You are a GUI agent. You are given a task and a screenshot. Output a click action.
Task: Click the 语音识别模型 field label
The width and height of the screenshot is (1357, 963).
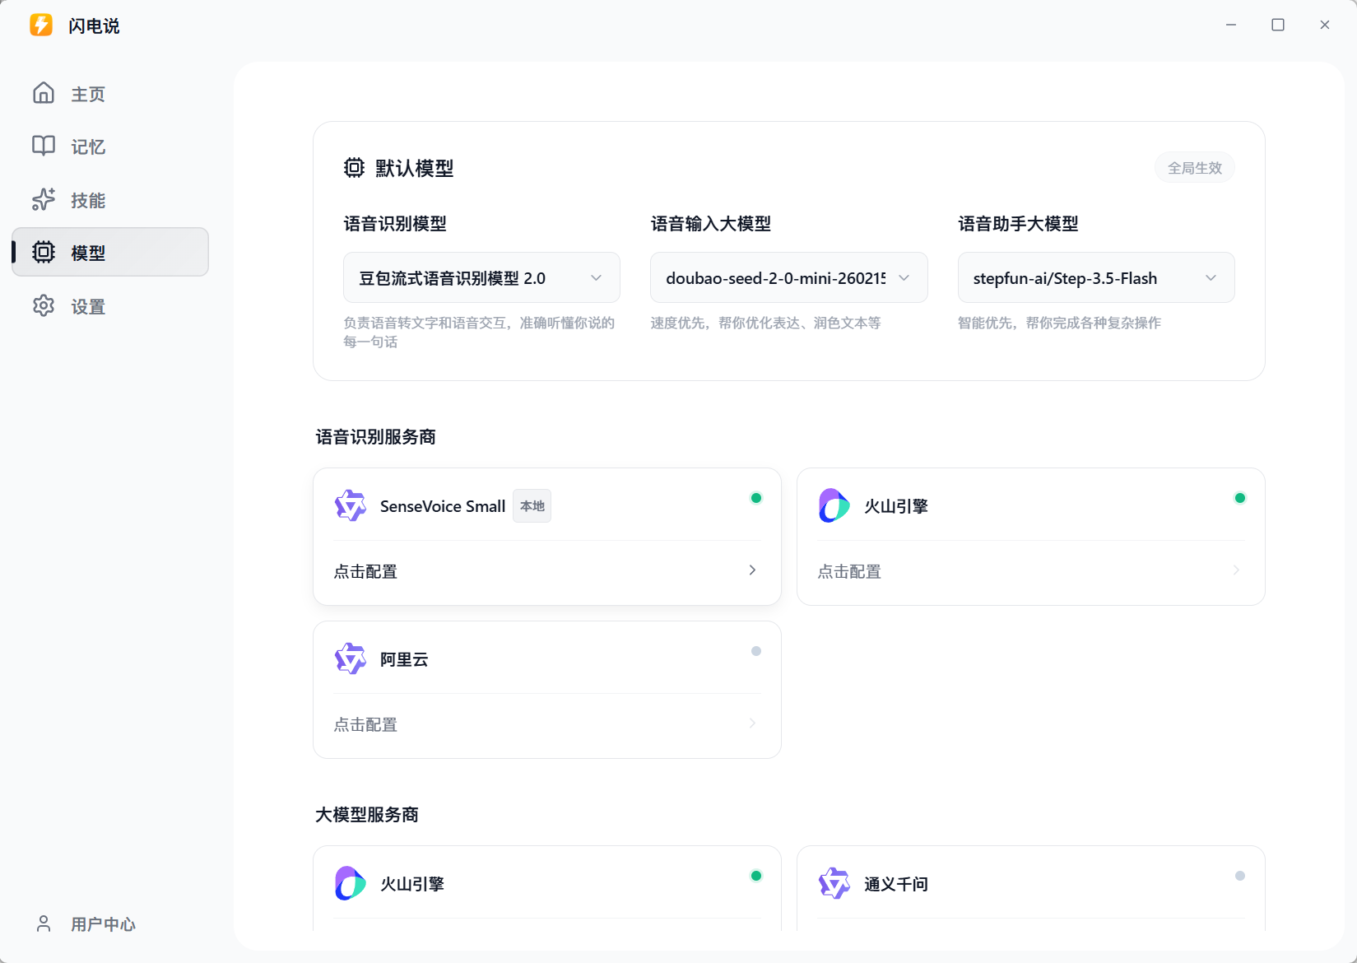[395, 223]
